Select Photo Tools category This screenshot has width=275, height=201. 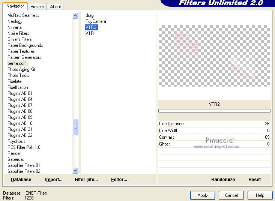point(18,75)
